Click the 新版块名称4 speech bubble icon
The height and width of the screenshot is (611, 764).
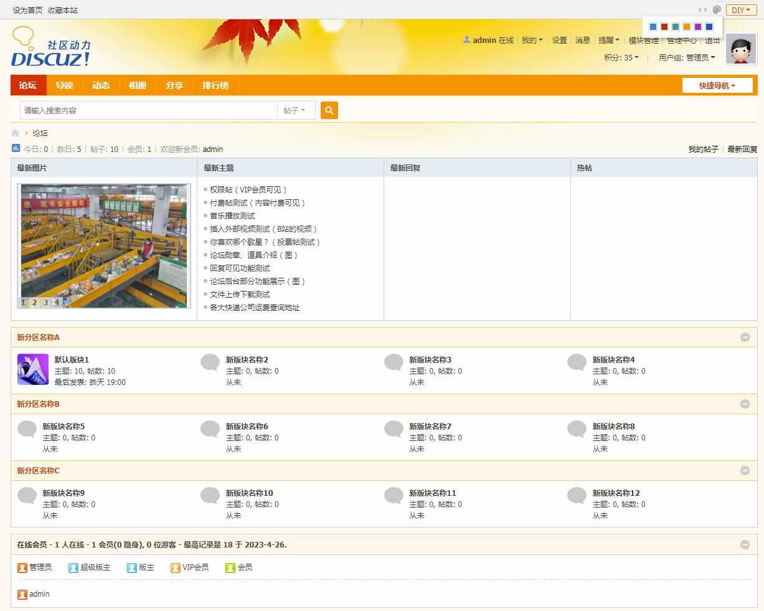(x=577, y=362)
